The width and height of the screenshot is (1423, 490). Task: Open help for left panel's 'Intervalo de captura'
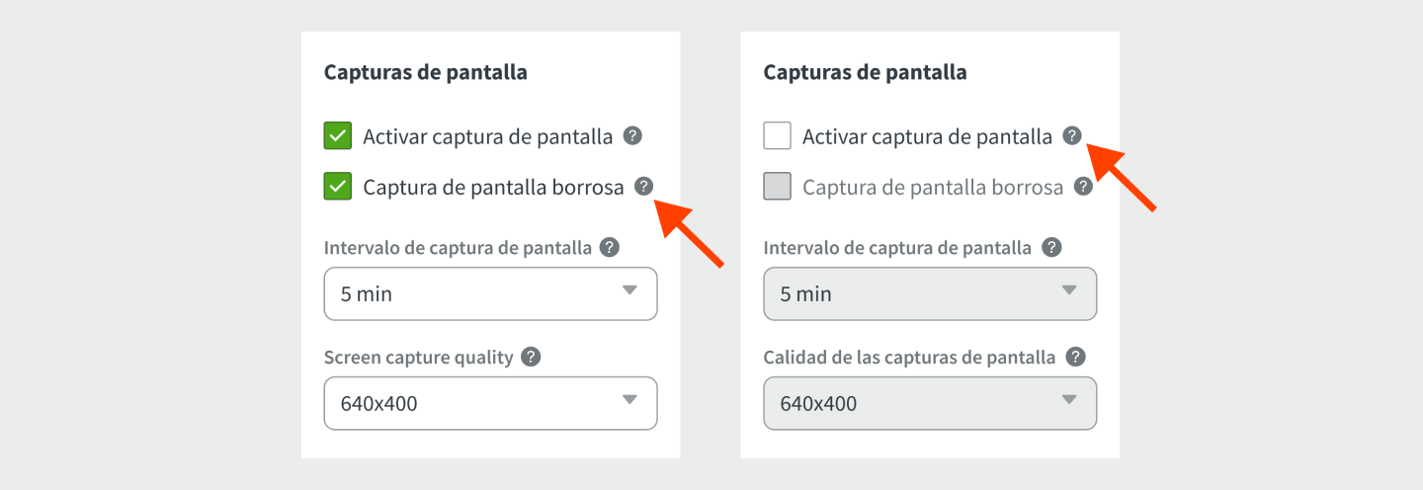pos(610,247)
